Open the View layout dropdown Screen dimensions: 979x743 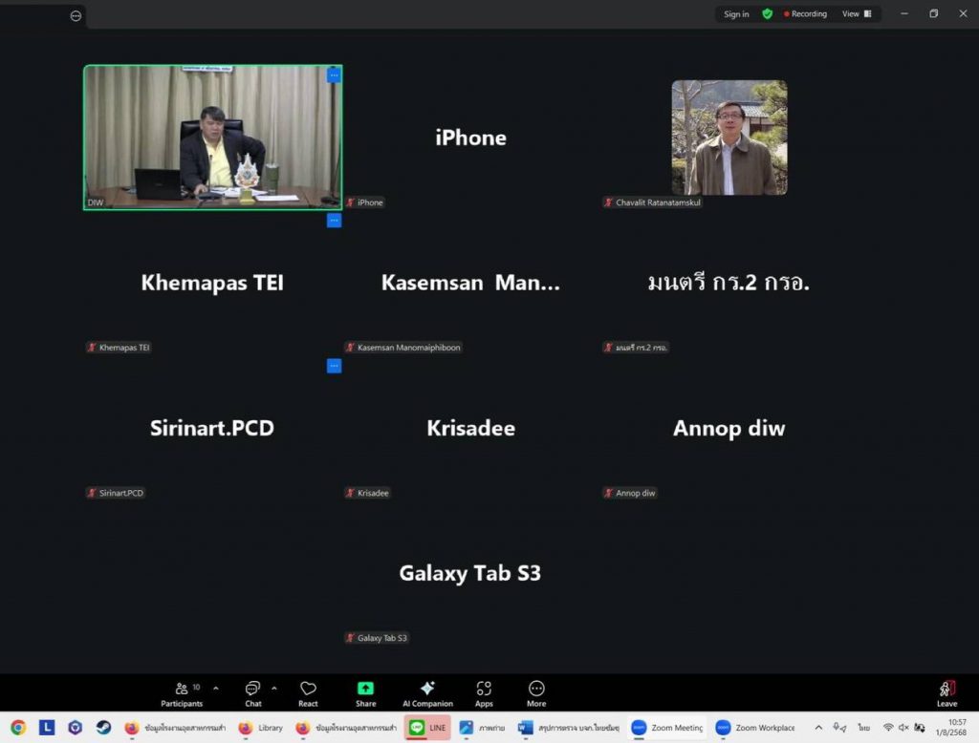point(856,14)
